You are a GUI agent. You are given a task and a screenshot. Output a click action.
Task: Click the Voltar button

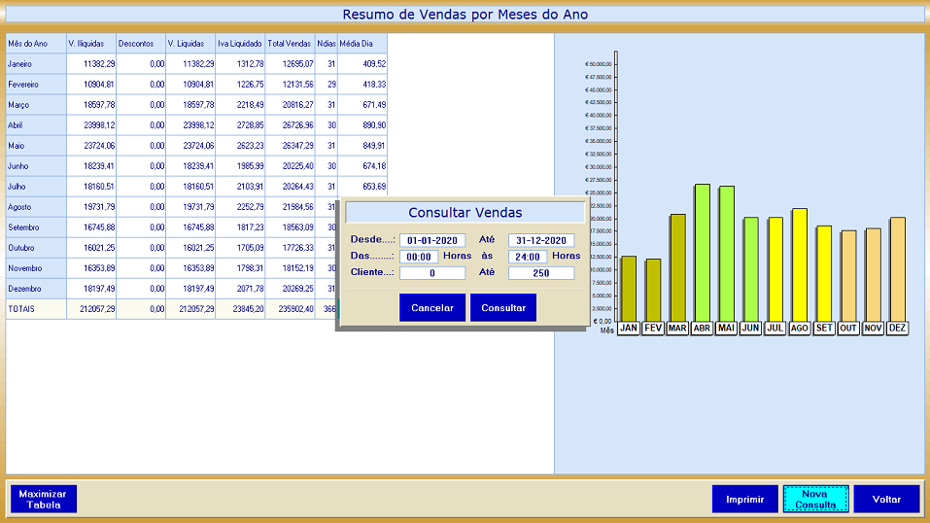(x=886, y=500)
